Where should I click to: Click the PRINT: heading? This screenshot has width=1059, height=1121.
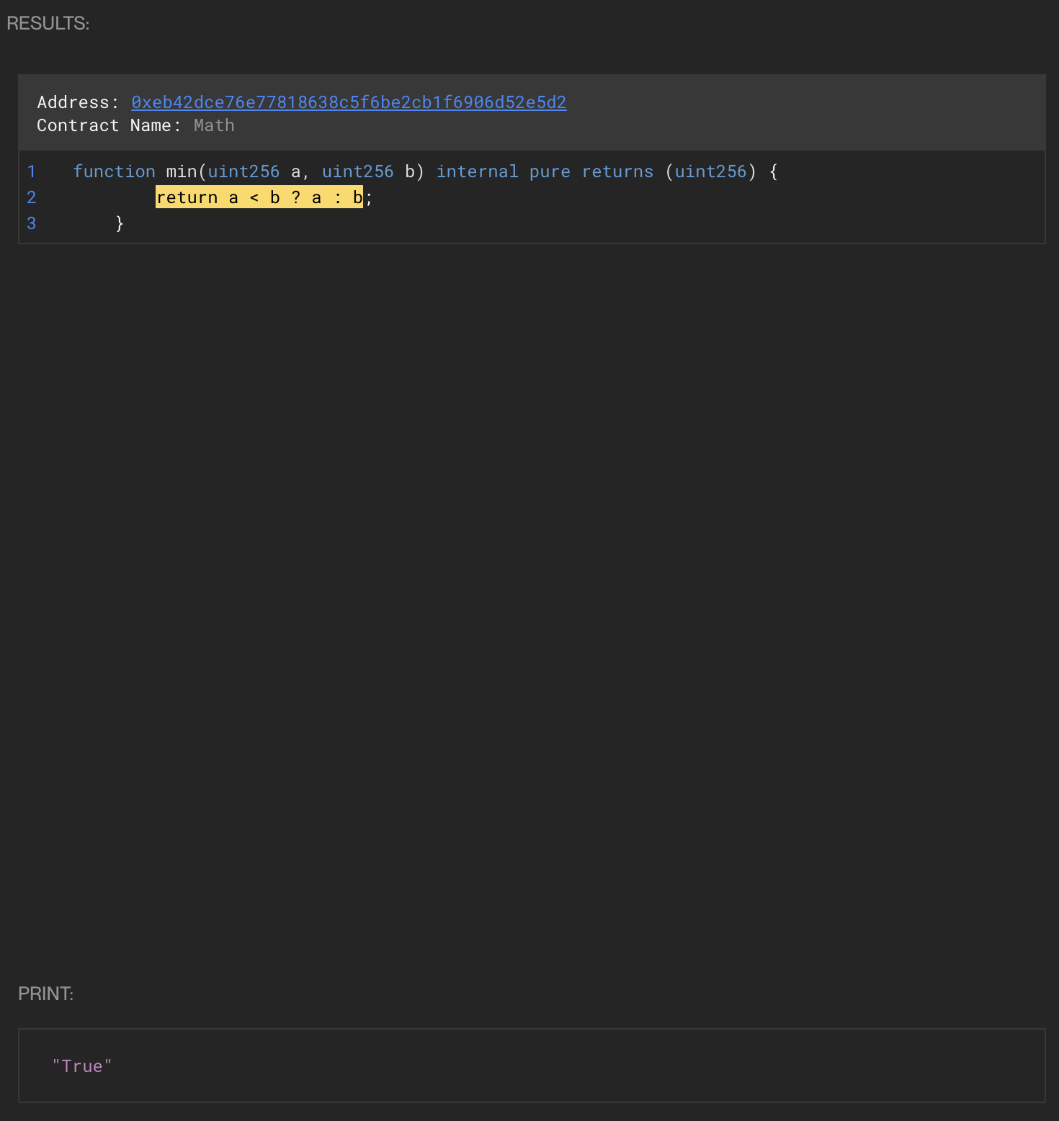(45, 993)
